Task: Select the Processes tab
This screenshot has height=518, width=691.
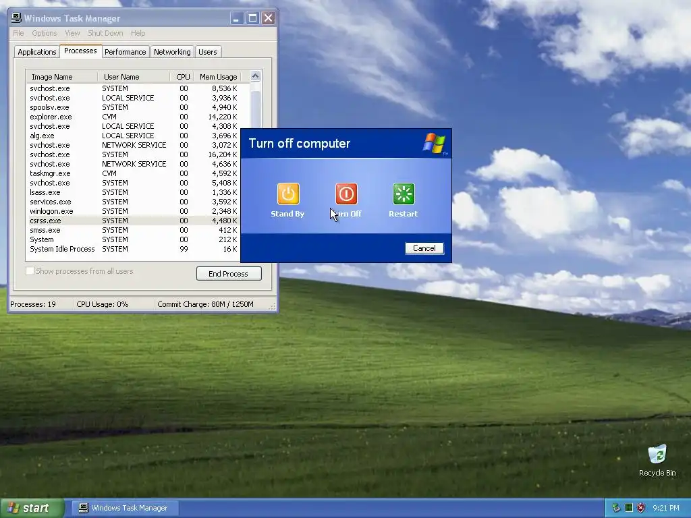Action: tap(81, 51)
